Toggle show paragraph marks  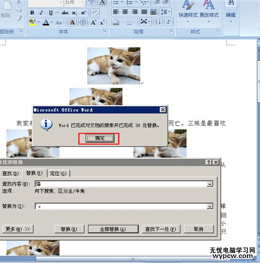click(x=168, y=22)
